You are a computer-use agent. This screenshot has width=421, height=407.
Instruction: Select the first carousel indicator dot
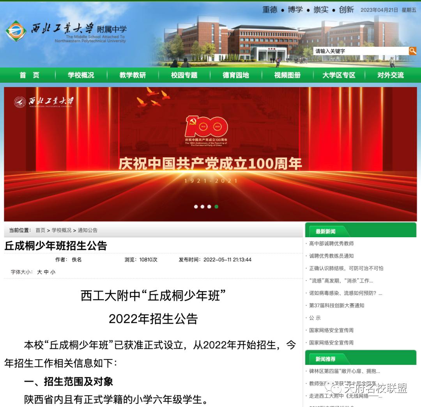[196, 207]
